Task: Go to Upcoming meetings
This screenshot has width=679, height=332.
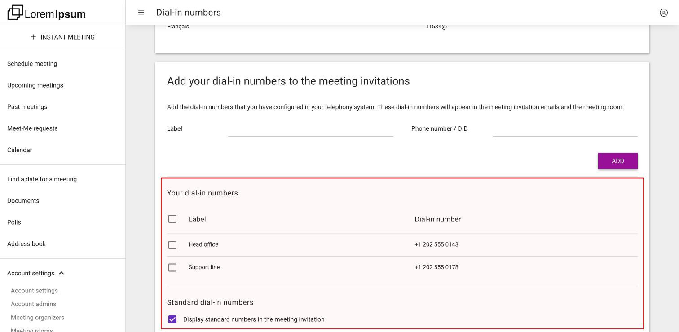Action: 35,85
